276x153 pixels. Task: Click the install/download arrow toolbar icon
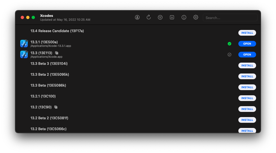(172, 17)
